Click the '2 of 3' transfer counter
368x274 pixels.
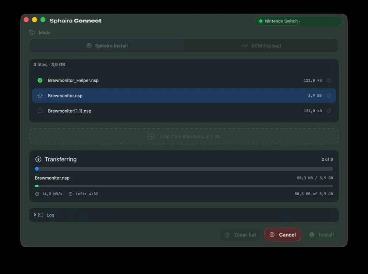point(327,160)
